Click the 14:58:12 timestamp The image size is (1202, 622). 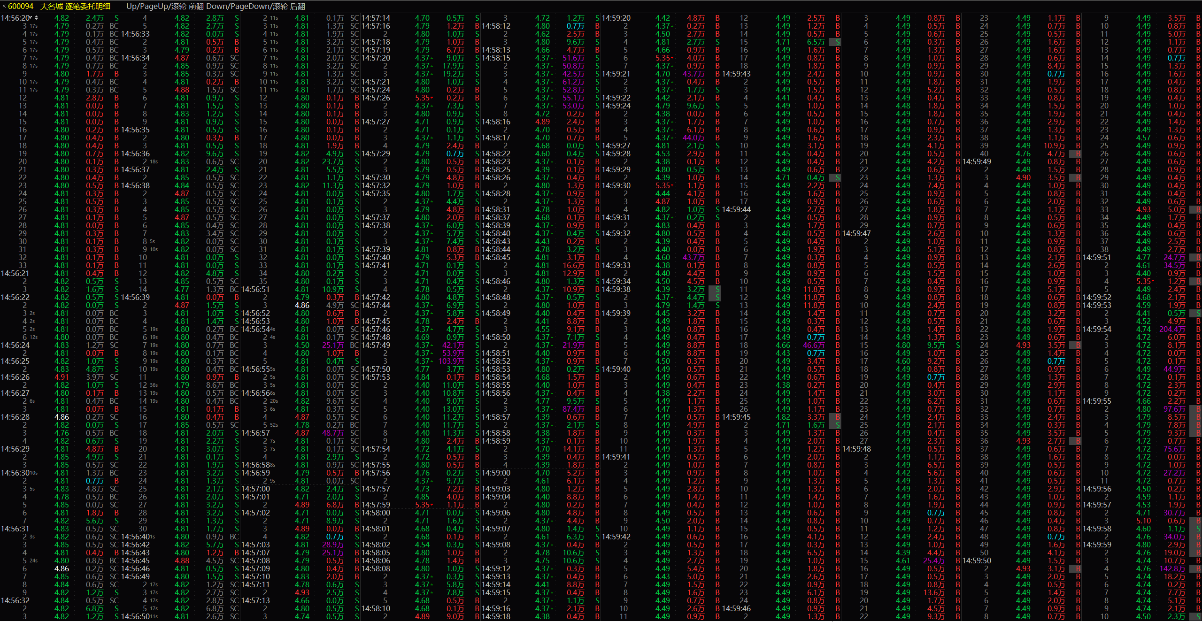(x=496, y=26)
